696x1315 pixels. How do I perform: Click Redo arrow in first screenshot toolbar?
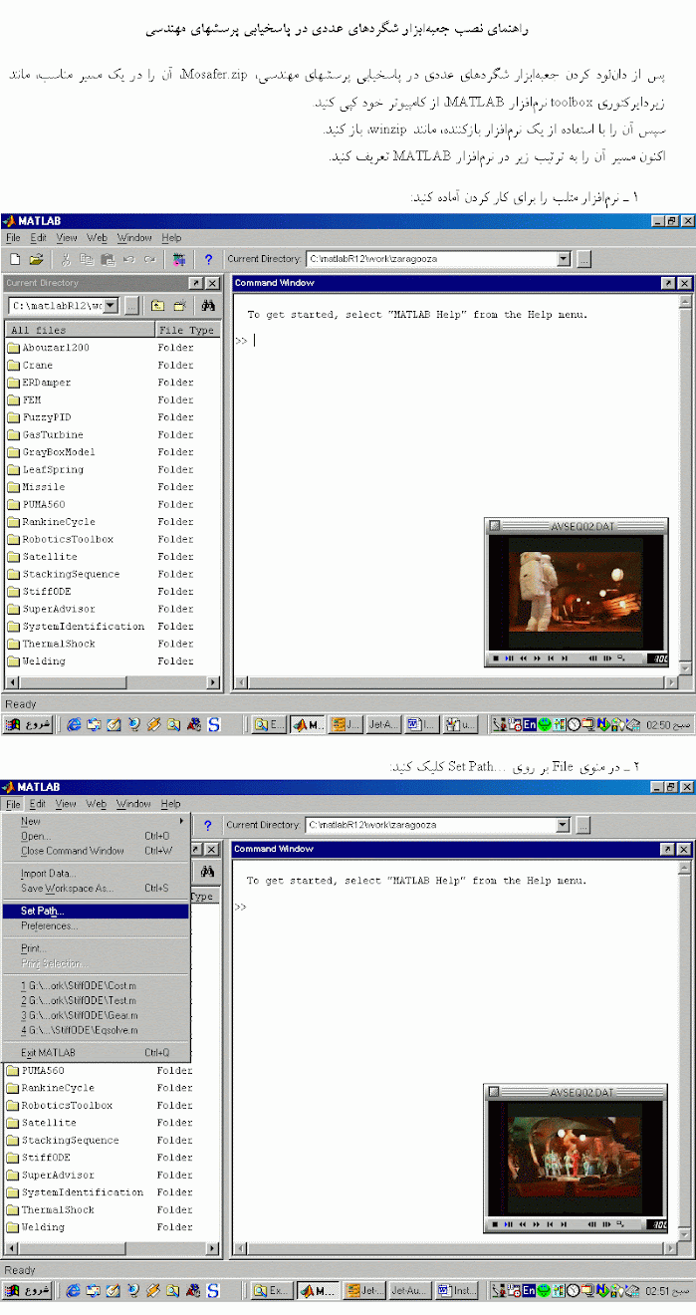149,259
